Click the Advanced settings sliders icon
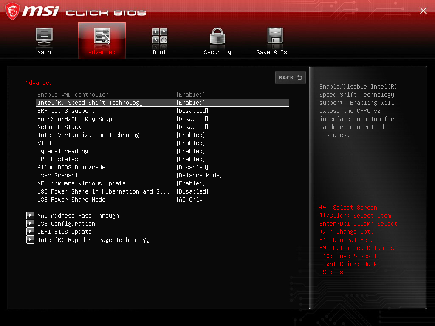Screen dimensions: 435x326 point(102,36)
